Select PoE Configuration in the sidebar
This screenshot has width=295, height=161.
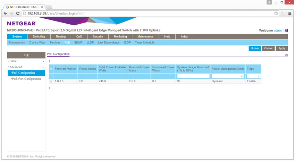26,73
